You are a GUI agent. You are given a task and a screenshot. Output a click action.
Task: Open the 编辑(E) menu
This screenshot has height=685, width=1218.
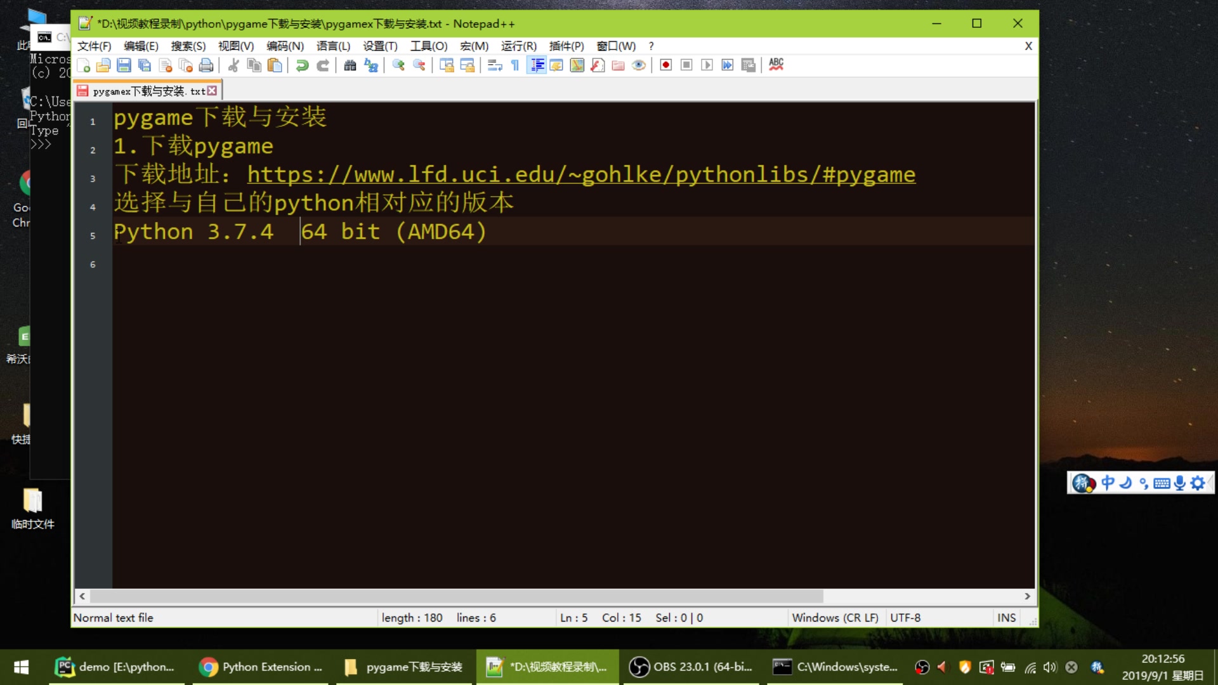pyautogui.click(x=141, y=46)
